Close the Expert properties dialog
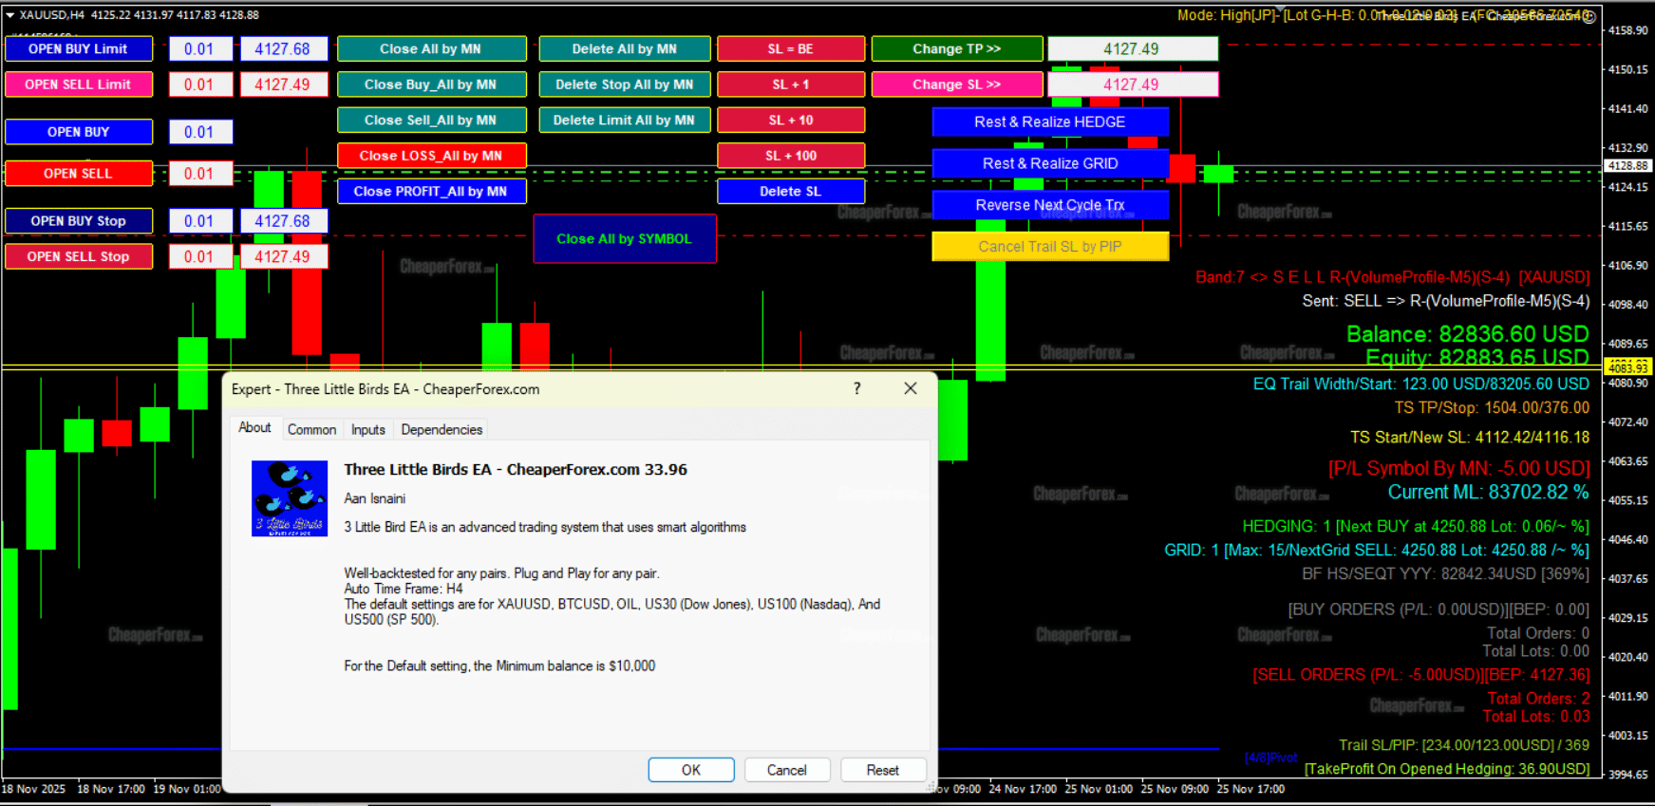Screen dimensions: 1655x806 [911, 388]
